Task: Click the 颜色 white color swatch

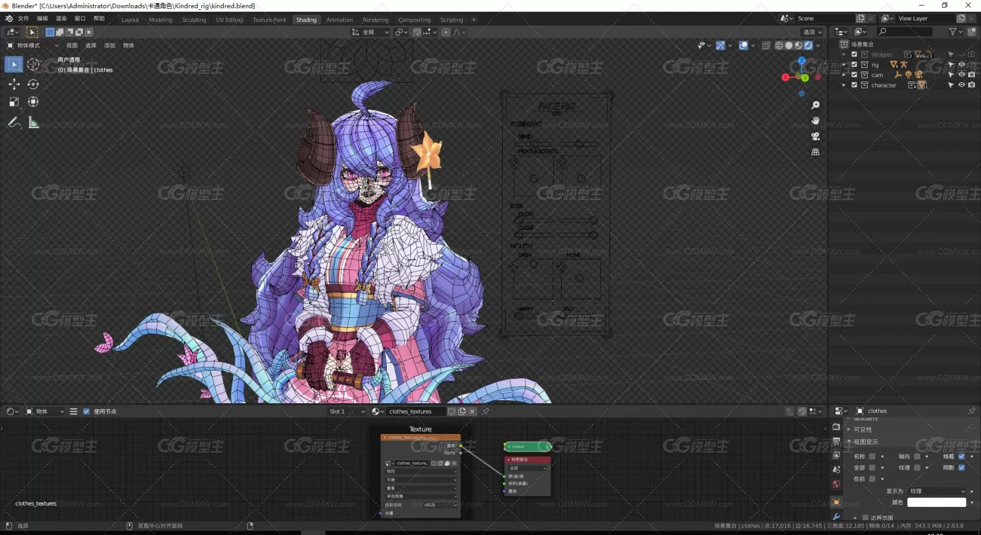Action: click(x=936, y=503)
